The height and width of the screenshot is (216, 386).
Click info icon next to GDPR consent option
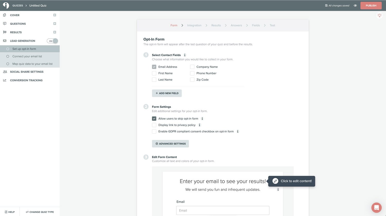238,131
